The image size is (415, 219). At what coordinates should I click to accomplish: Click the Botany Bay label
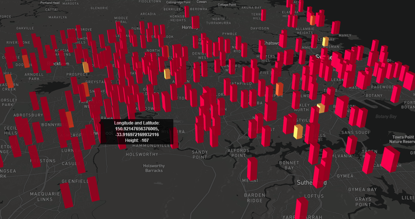pyautogui.click(x=386, y=117)
